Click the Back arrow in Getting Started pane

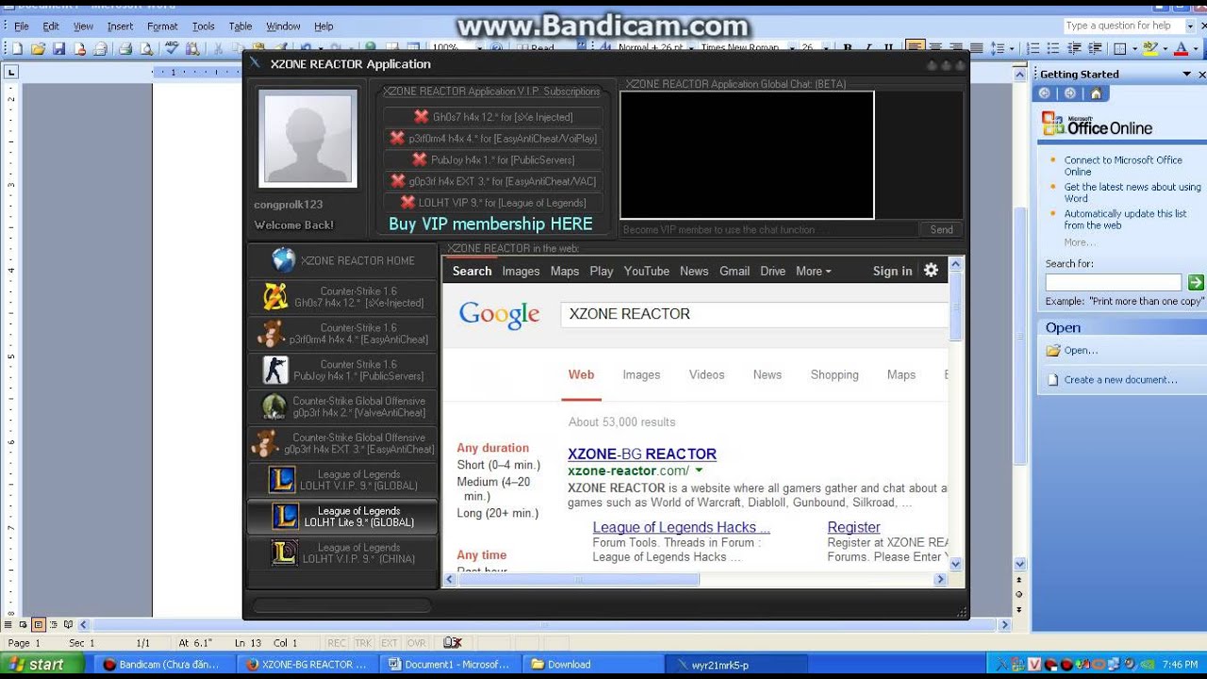pos(1044,93)
